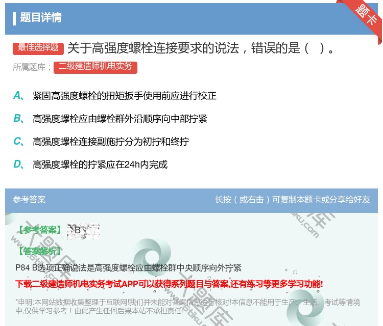
Task: Click the grey 申明 disclaimer paragraph
Action: [x=187, y=307]
